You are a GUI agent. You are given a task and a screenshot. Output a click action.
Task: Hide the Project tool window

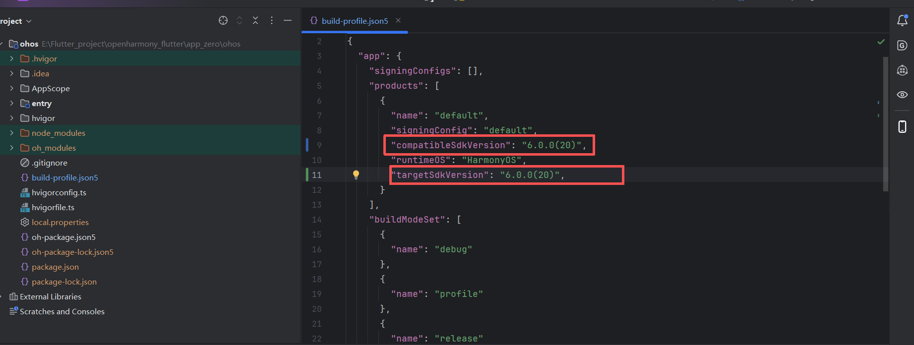[288, 20]
